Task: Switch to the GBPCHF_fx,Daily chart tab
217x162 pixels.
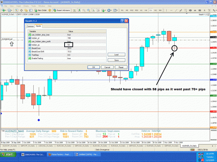Action: [28, 146]
